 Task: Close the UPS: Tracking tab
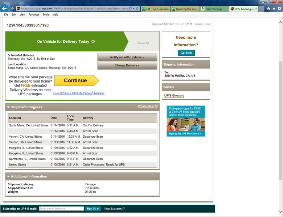point(256,9)
